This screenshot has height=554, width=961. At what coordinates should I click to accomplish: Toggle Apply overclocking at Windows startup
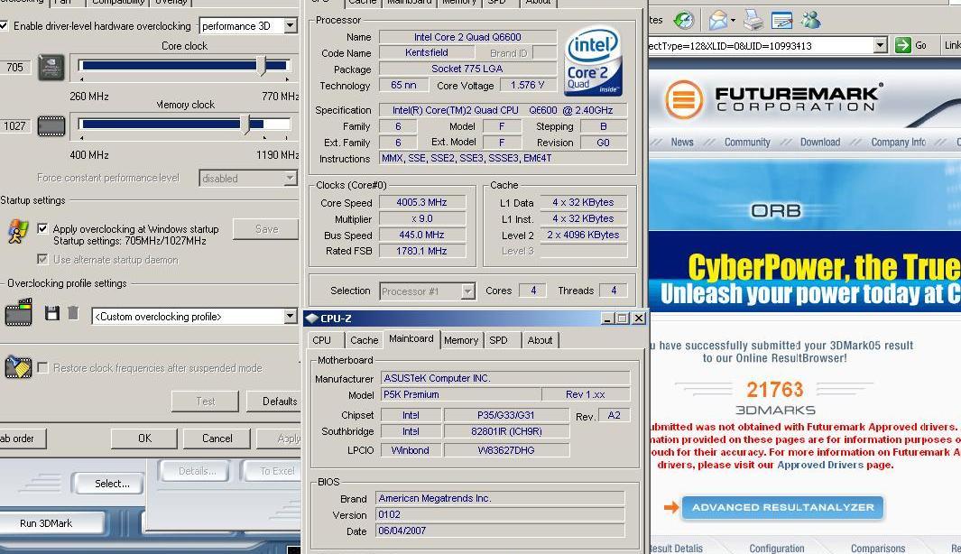[42, 228]
